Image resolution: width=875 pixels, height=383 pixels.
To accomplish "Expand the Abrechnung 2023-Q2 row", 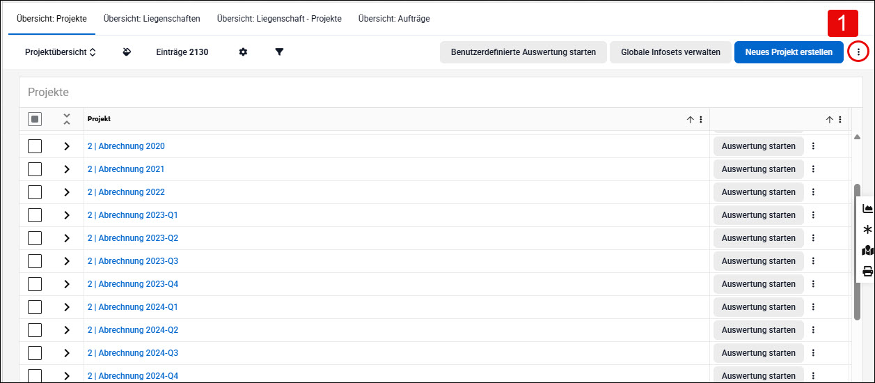I will pyautogui.click(x=67, y=238).
